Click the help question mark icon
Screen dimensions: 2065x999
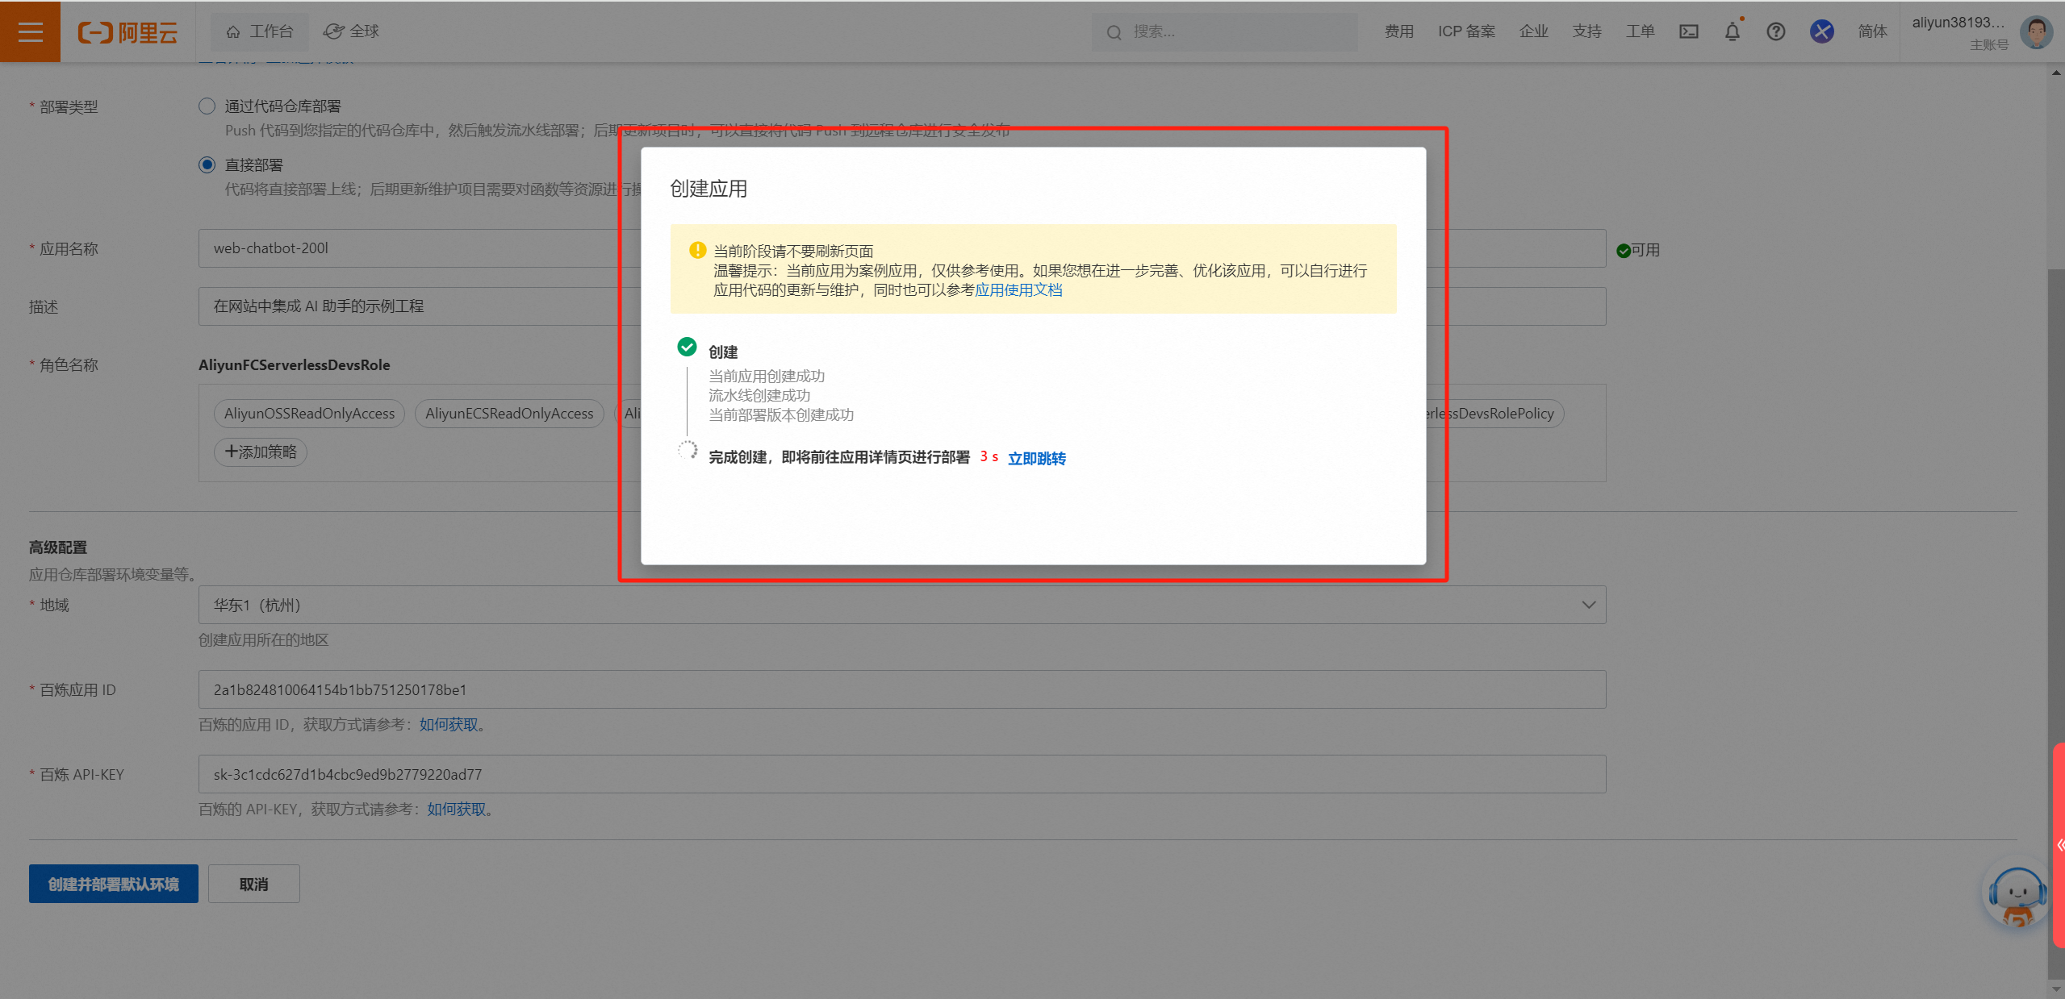1775,31
